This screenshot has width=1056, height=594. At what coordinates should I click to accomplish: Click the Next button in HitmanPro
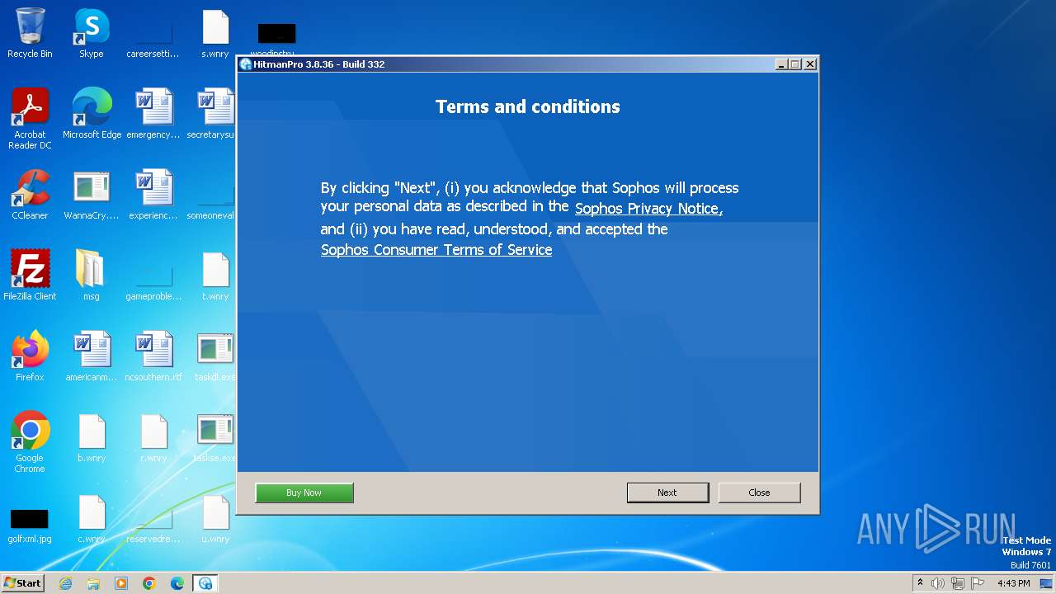pyautogui.click(x=667, y=493)
